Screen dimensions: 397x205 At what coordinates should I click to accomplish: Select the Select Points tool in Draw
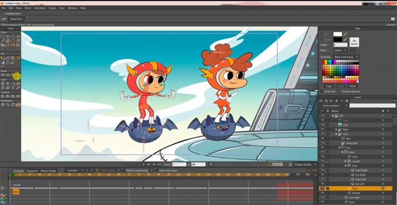click(2, 36)
